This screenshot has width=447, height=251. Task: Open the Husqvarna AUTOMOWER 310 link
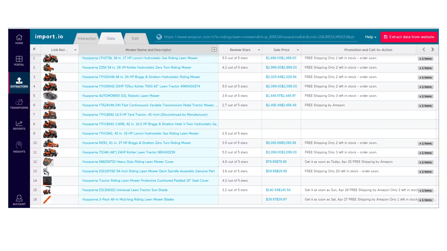click(121, 96)
